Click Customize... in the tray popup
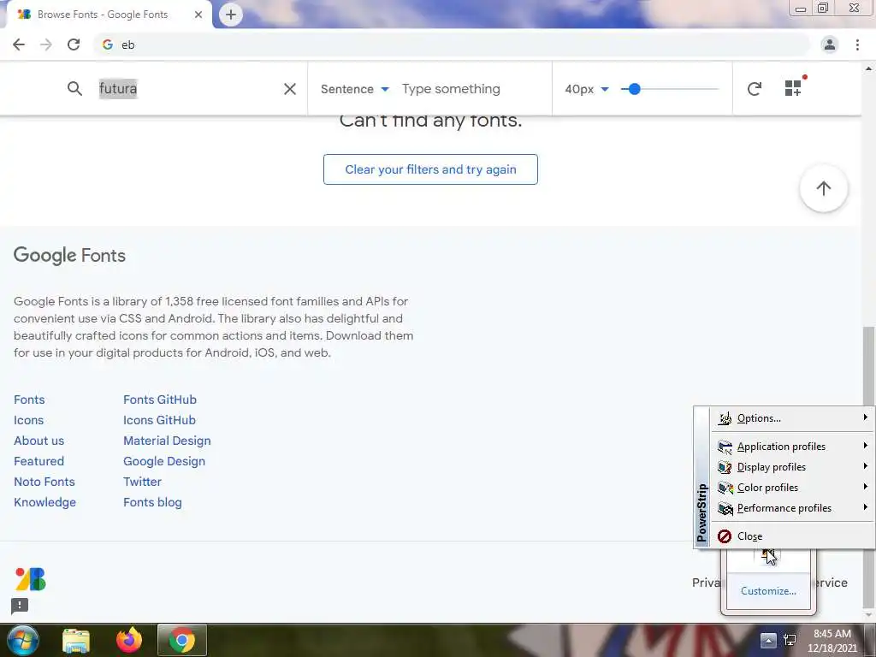Screen dimensions: 876x657 point(768,591)
